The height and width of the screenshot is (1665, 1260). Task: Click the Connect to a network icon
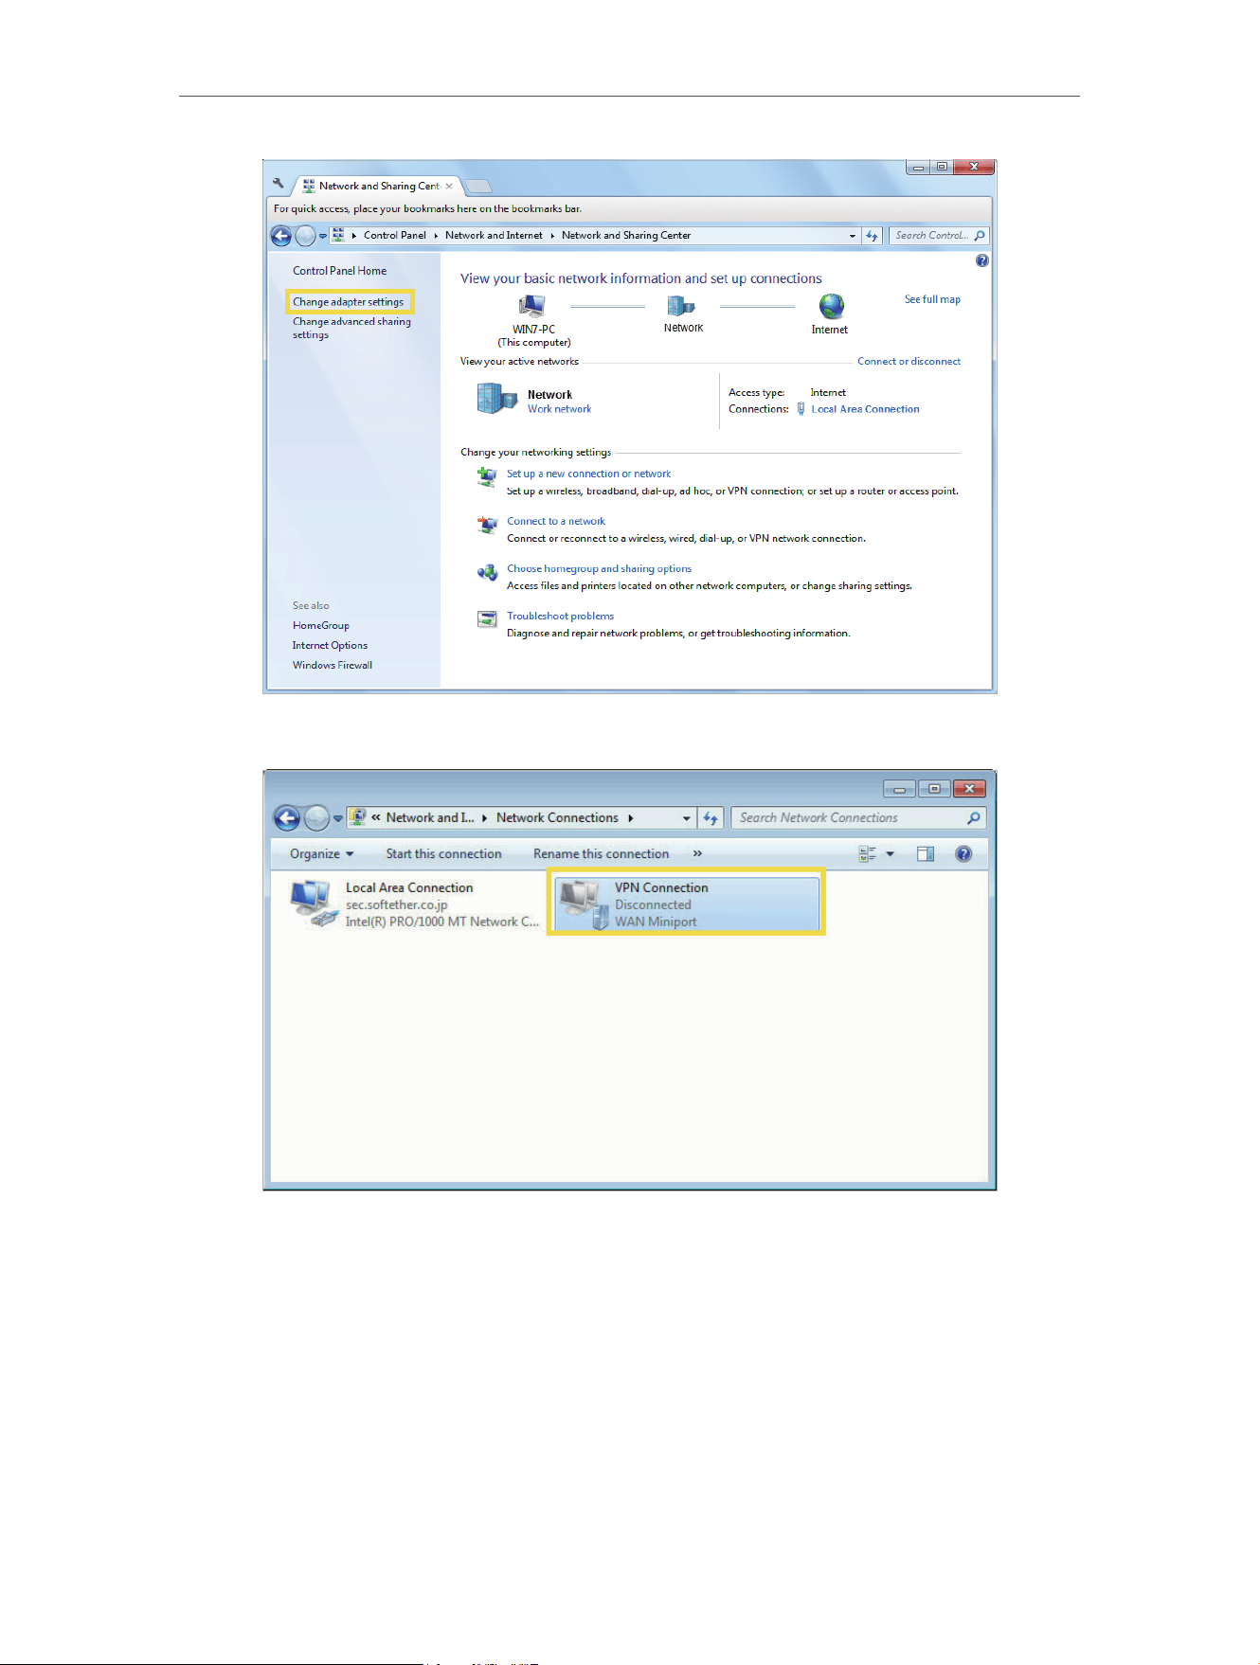(487, 524)
